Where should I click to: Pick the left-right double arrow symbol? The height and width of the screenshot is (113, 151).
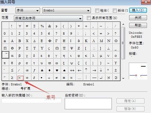click(72, 70)
